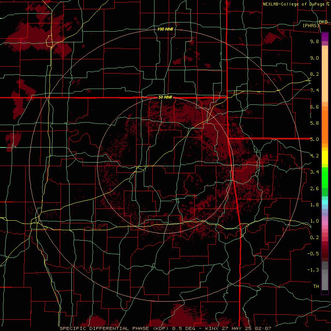Click the 0.2 legend value
This screenshot has width=331, height=331.
click(x=314, y=238)
